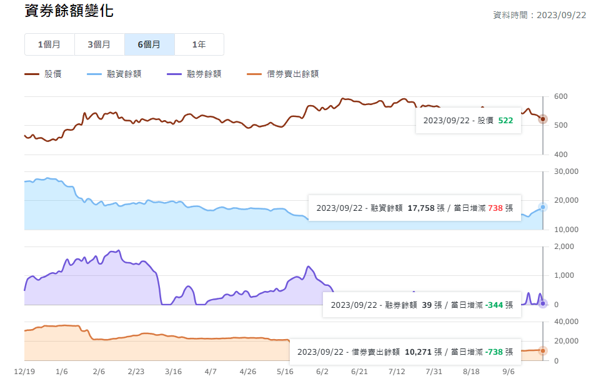This screenshot has height=386, width=596.
Task: Click the 股價 data point marker for 9/22
Action: point(543,119)
